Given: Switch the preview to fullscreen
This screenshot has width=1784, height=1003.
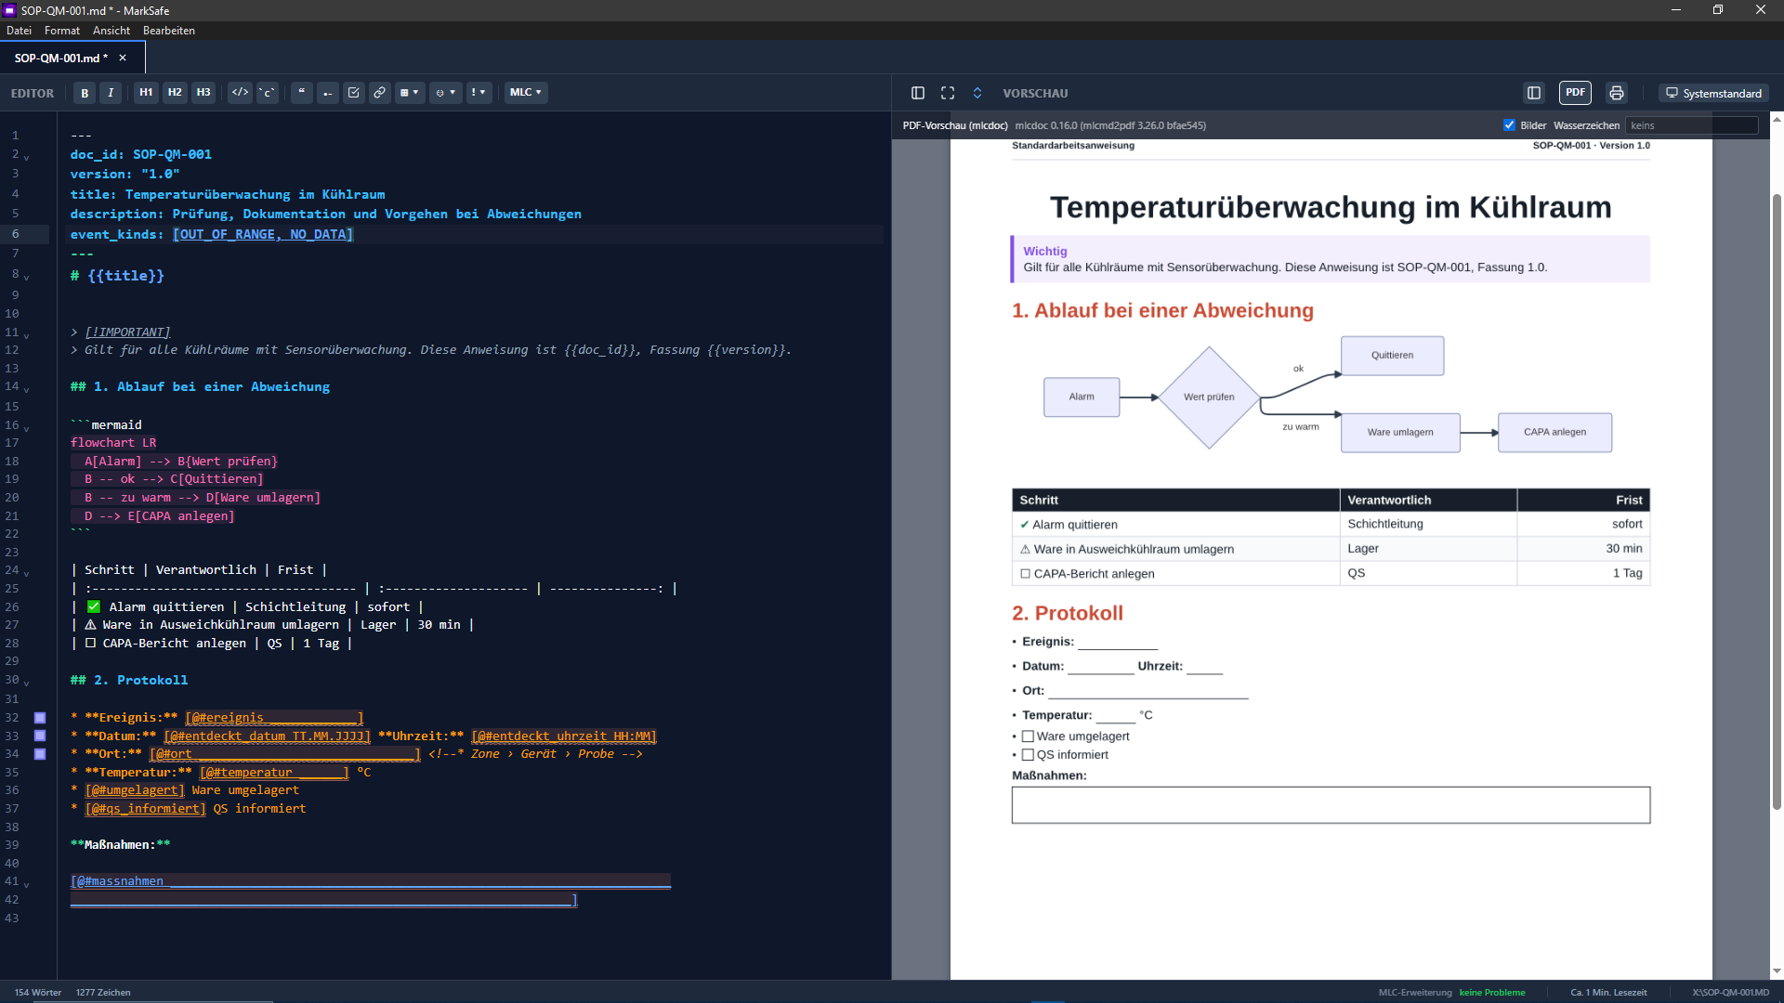Looking at the screenshot, I should click(948, 93).
